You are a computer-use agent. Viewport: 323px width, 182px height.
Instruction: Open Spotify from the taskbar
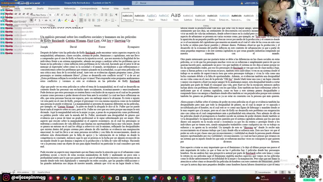184,178
